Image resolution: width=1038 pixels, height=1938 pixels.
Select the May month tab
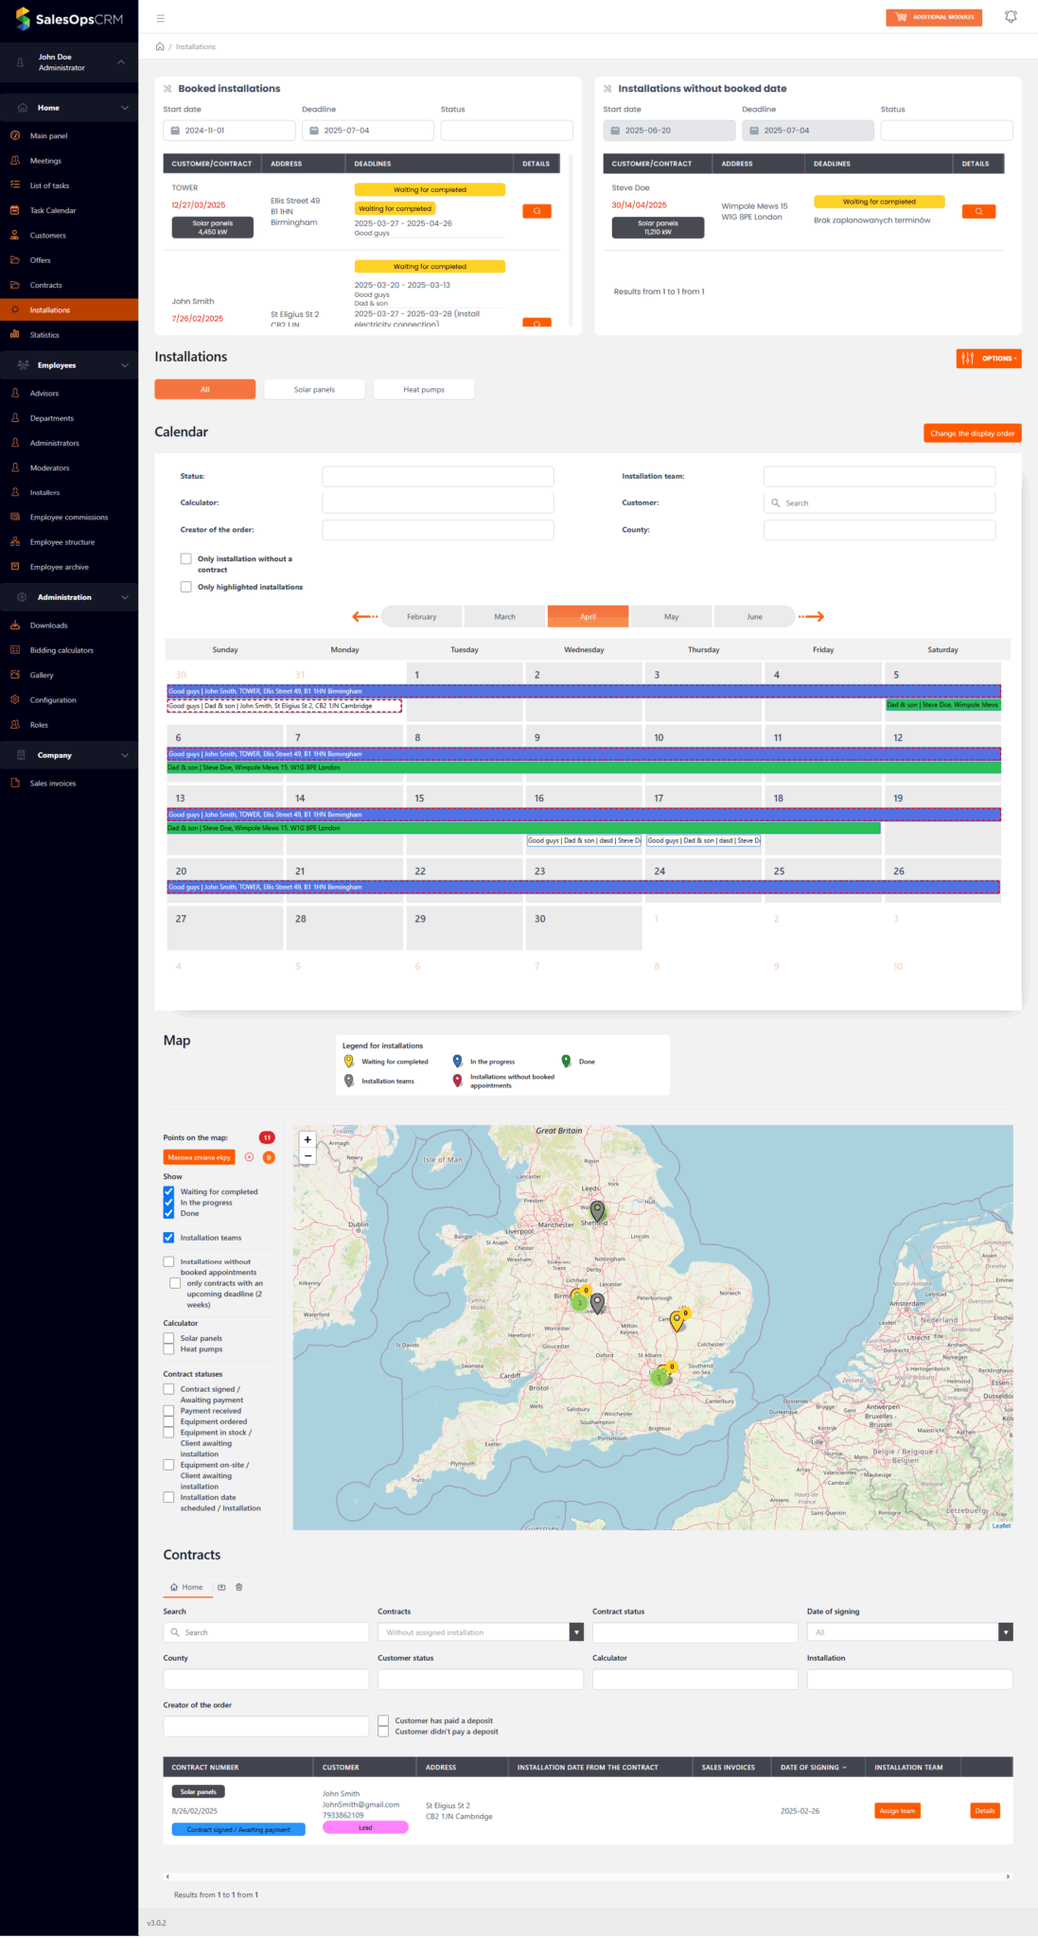click(671, 617)
